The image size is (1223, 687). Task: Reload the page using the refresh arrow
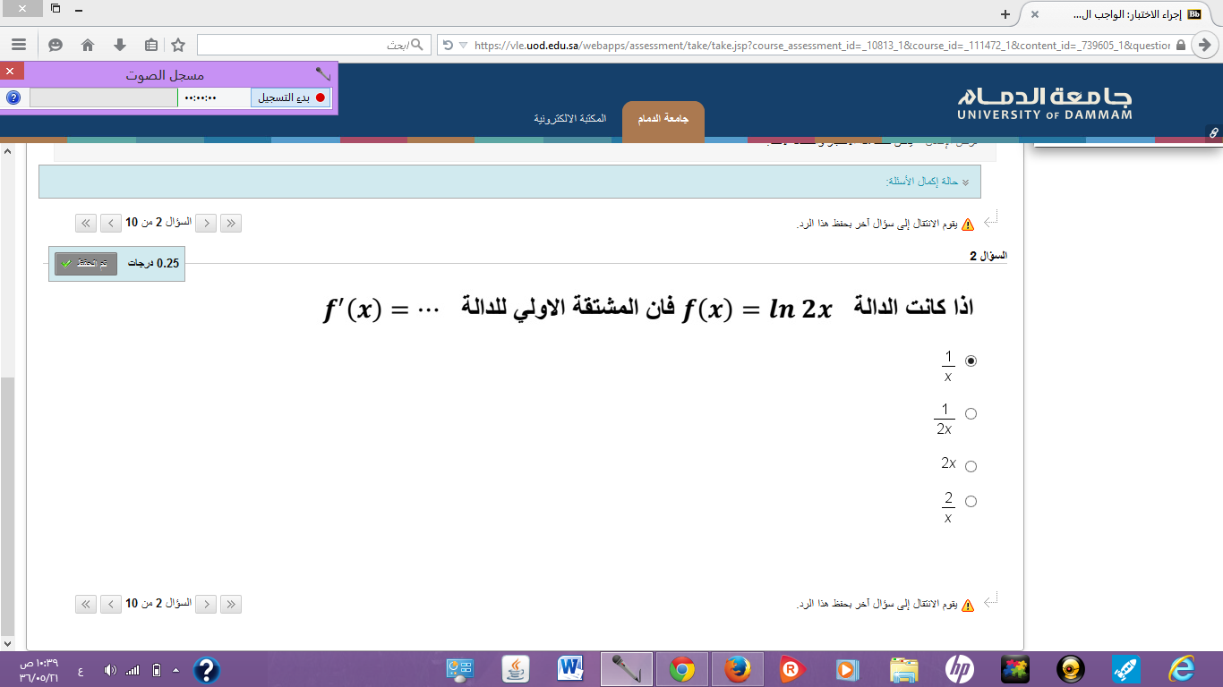448,45
